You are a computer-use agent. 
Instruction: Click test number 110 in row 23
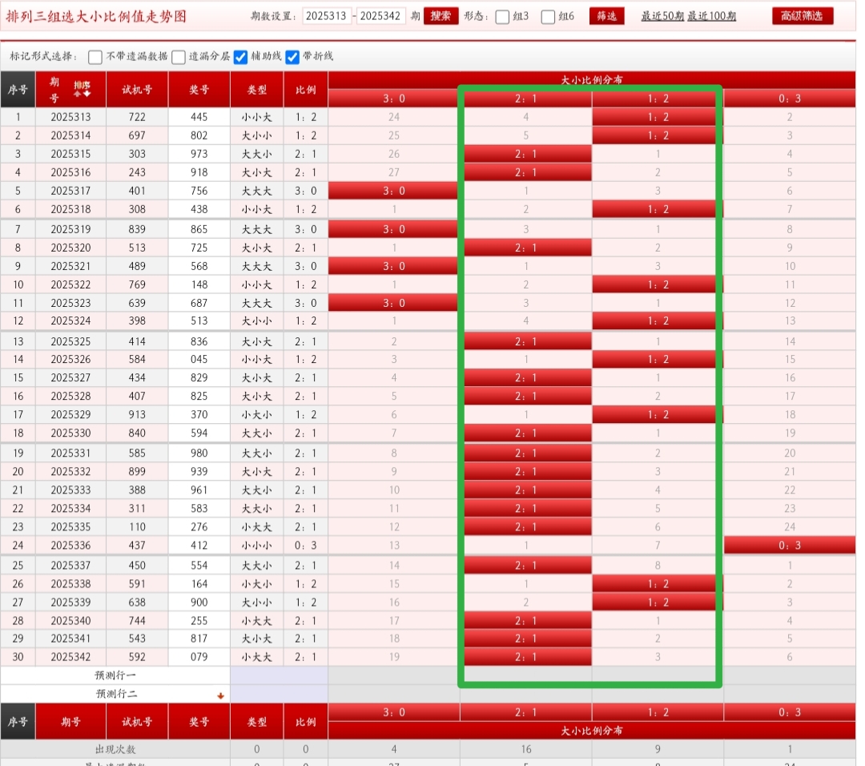(x=137, y=527)
